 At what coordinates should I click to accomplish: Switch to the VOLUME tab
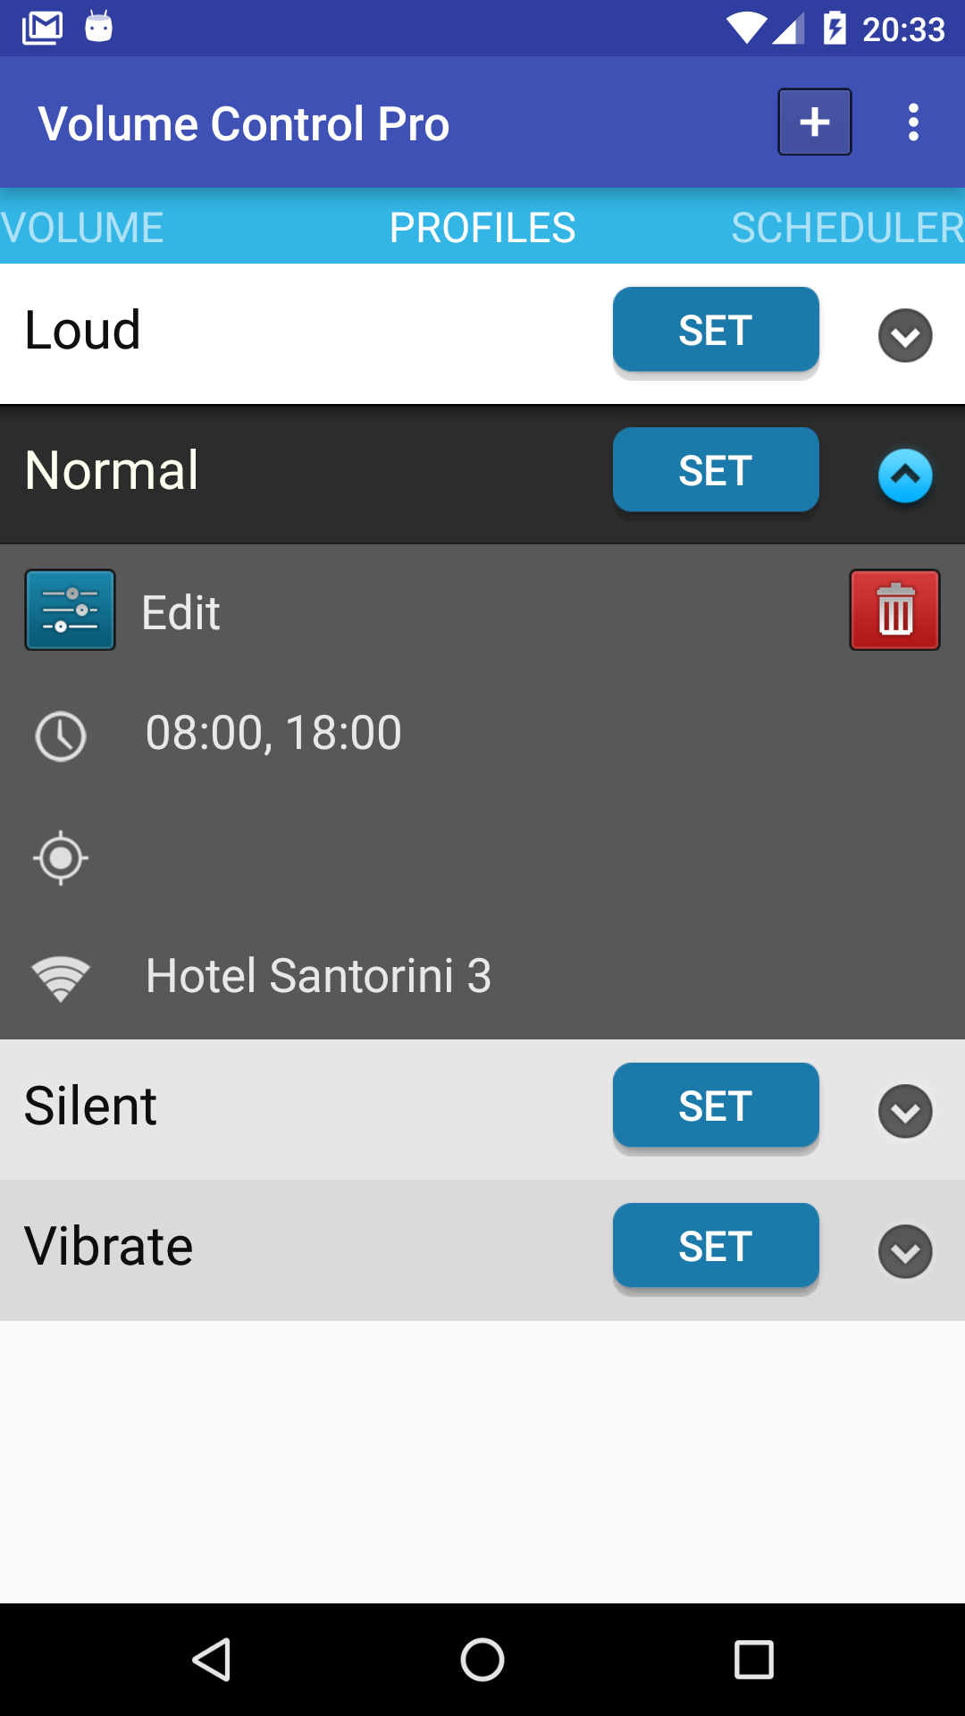(82, 227)
